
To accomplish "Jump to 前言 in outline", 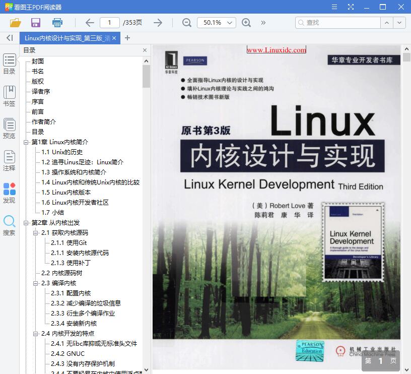I will [38, 112].
